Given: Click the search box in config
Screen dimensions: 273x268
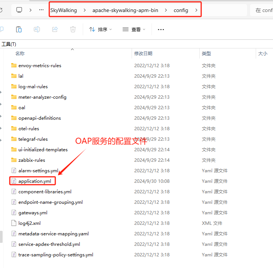Looking at the screenshot, I should point(262,10).
